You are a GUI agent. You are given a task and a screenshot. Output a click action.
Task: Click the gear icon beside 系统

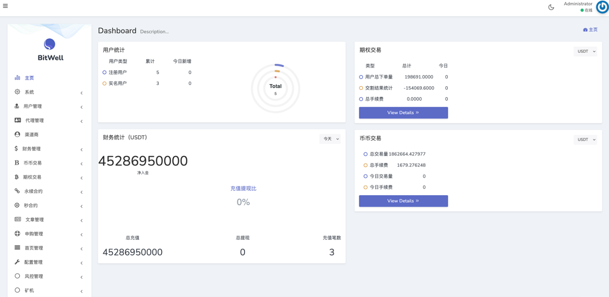17,92
